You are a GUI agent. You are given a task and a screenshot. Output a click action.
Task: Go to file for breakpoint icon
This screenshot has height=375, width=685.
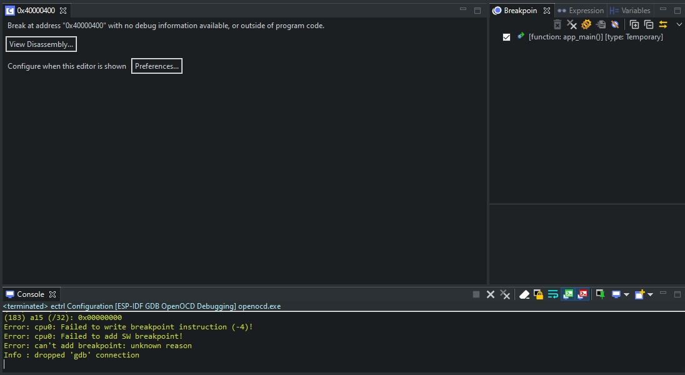click(601, 24)
